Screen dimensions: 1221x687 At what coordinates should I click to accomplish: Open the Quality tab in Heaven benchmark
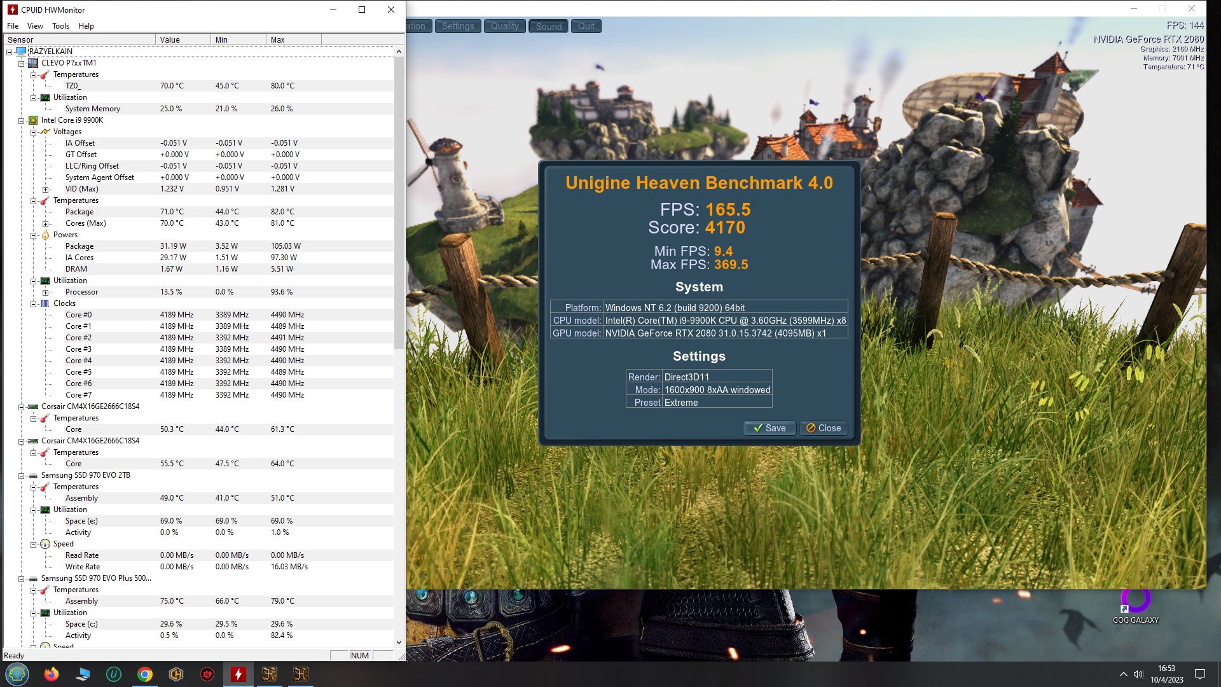coord(505,26)
